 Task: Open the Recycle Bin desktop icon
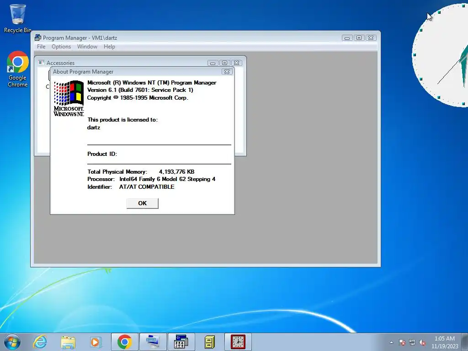click(18, 18)
